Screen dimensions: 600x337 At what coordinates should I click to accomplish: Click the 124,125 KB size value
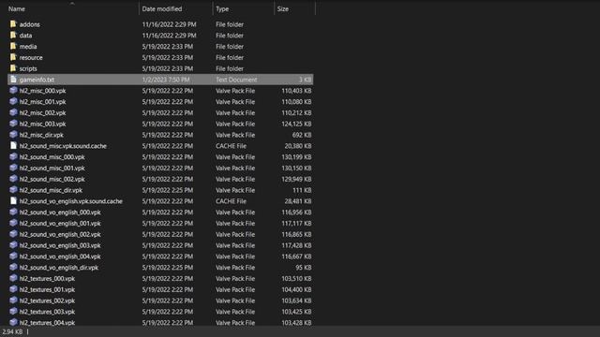pos(296,125)
